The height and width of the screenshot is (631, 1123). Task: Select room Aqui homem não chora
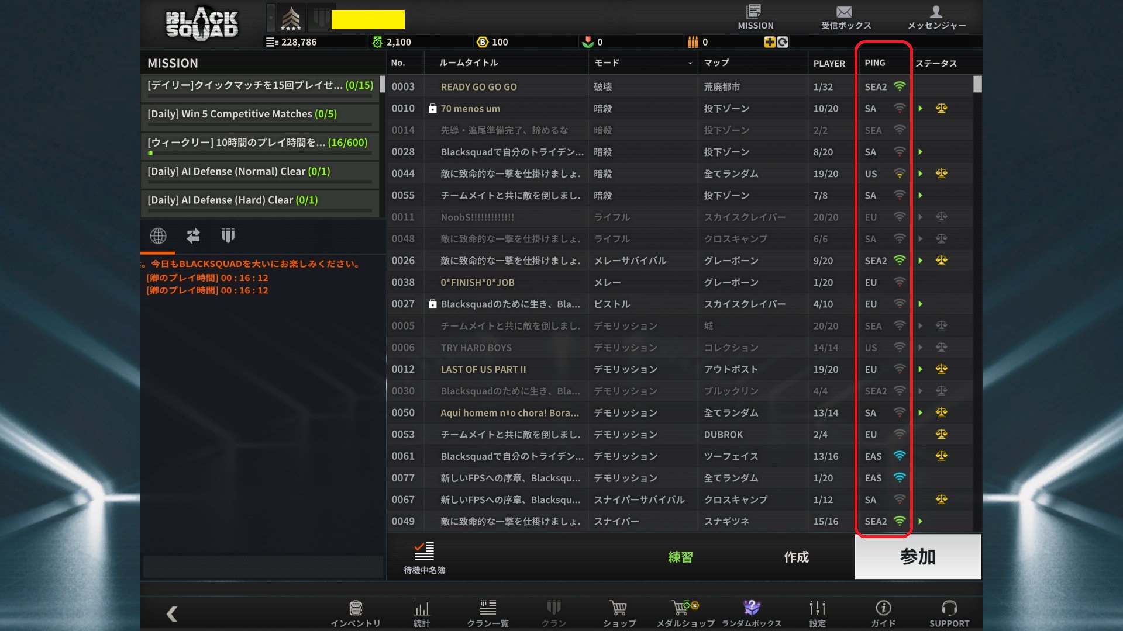click(x=680, y=412)
